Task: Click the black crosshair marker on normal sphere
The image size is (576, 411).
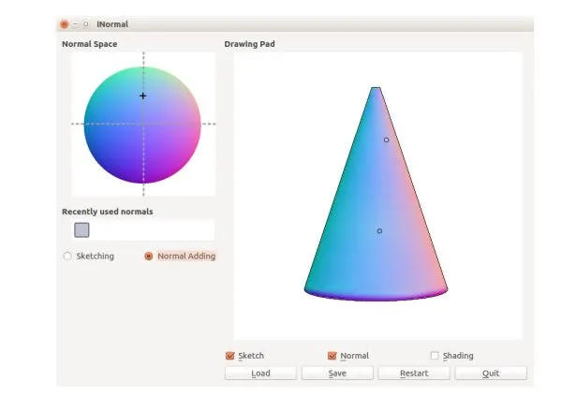Action: point(143,95)
